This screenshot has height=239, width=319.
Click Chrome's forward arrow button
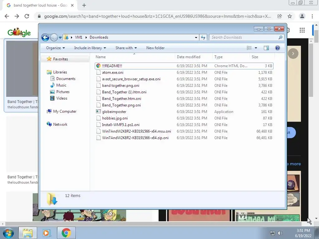[17, 16]
